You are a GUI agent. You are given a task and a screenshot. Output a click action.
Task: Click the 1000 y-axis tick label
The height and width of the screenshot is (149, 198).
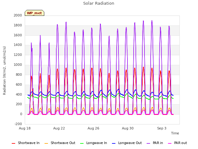18,65
